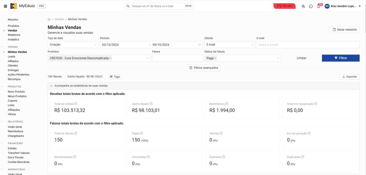The image size is (366, 175).
Task: Open Ações Pendentes in sidebar
Action: pyautogui.click(x=19, y=75)
